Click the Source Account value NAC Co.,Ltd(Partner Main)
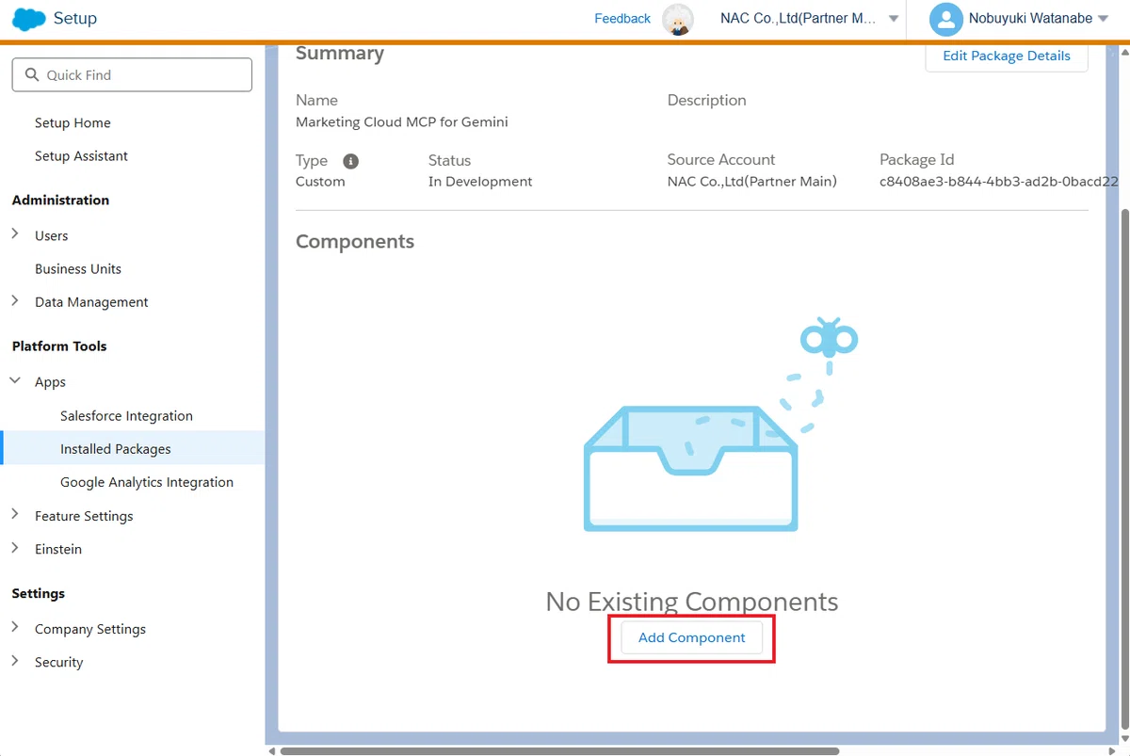The image size is (1130, 756). [x=752, y=182]
